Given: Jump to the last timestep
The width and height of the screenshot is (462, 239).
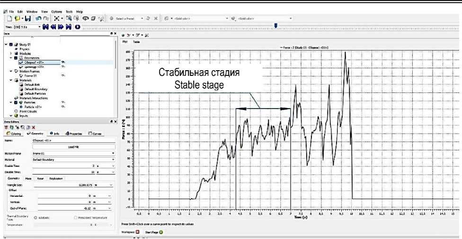Looking at the screenshot, I should coord(68,27).
